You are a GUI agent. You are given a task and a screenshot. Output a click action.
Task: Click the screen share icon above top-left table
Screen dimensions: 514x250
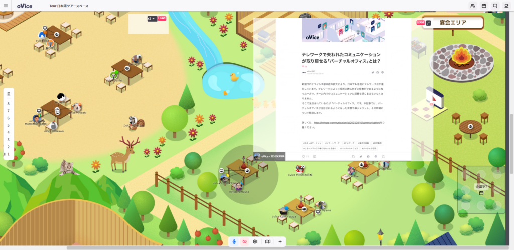pyautogui.click(x=45, y=28)
